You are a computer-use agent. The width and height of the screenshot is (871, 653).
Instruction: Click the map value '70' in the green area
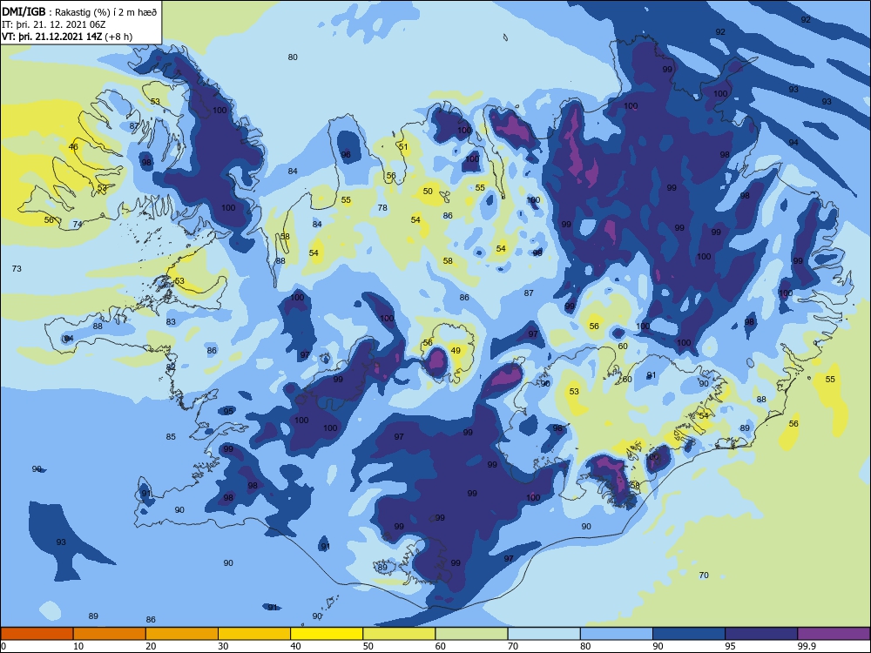tap(704, 576)
